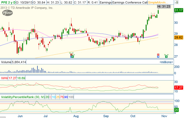Viewport: 187px width, 118px height.
Task: Click the red 17.27 value beside IVHV
Action: point(12,78)
